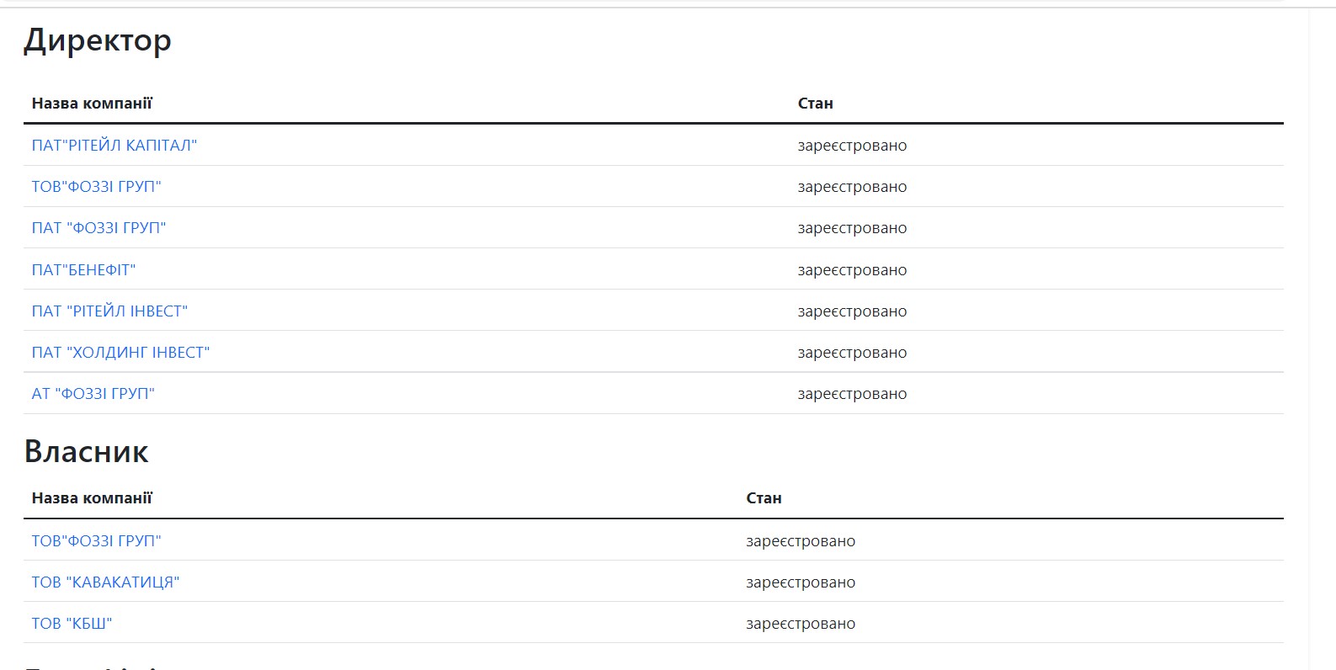Image resolution: width=1336 pixels, height=670 pixels.
Task: Open the ПАТ"РІТЕЙЛ КАПІТАЛ" company link
Action: [114, 146]
